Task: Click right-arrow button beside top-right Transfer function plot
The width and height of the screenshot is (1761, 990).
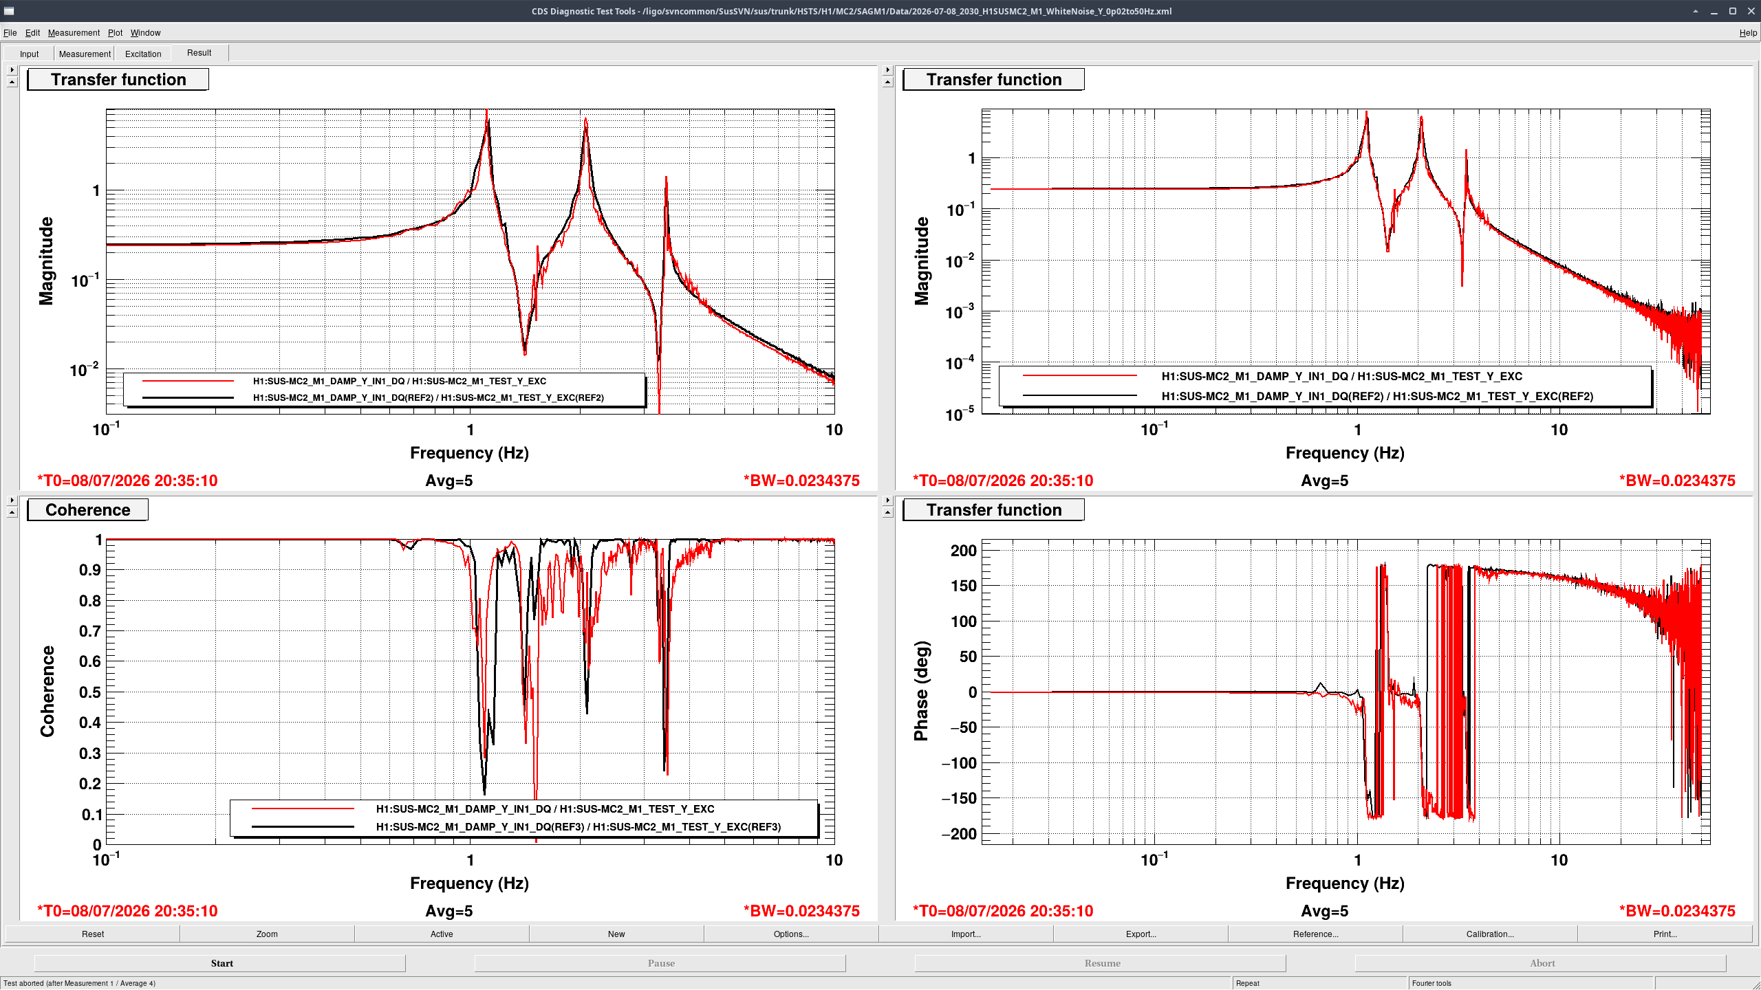Action: [887, 69]
